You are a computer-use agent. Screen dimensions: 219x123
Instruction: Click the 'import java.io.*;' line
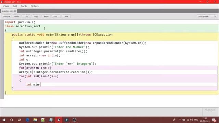pos(20,22)
